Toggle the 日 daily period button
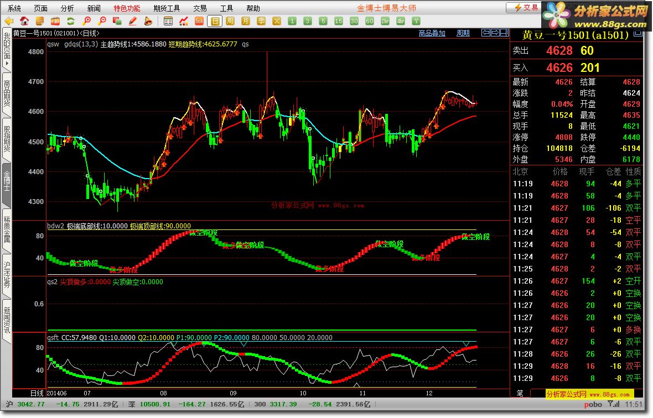653x418 pixels. [x=215, y=21]
